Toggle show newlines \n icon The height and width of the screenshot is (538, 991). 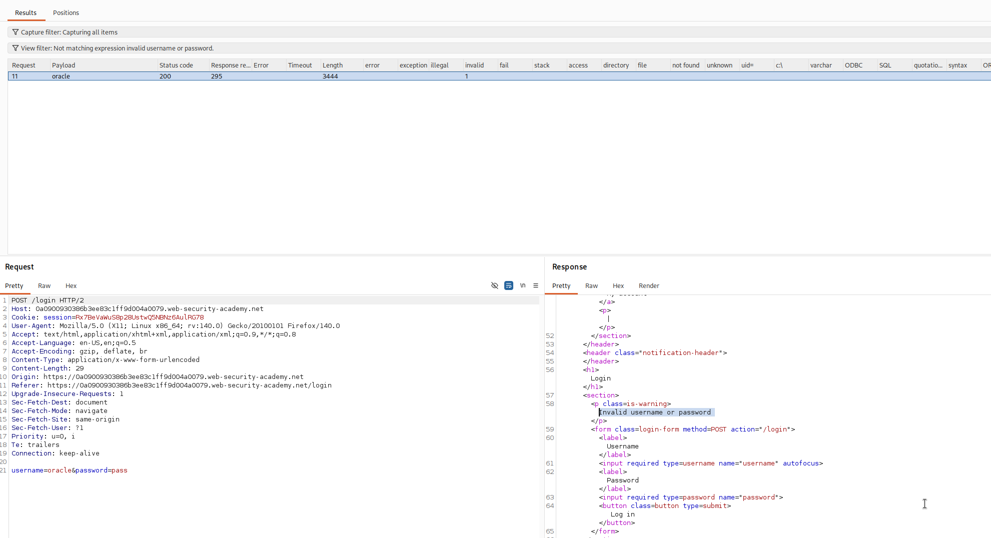tap(523, 285)
